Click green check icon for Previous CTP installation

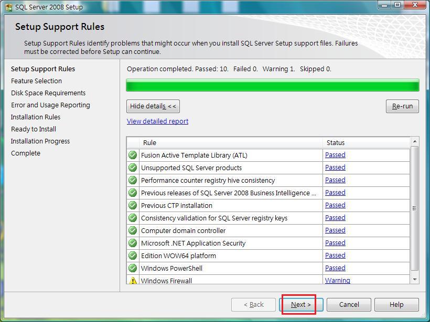point(133,205)
